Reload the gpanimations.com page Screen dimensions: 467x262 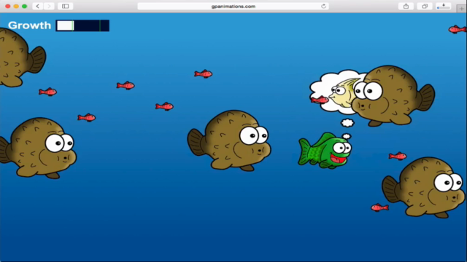323,7
